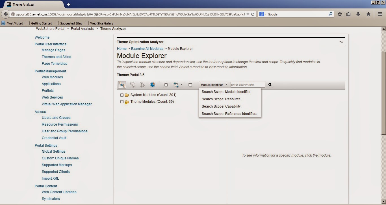This screenshot has width=386, height=205.
Task: Open the Welcome navigation link
Action: [x=42, y=37]
